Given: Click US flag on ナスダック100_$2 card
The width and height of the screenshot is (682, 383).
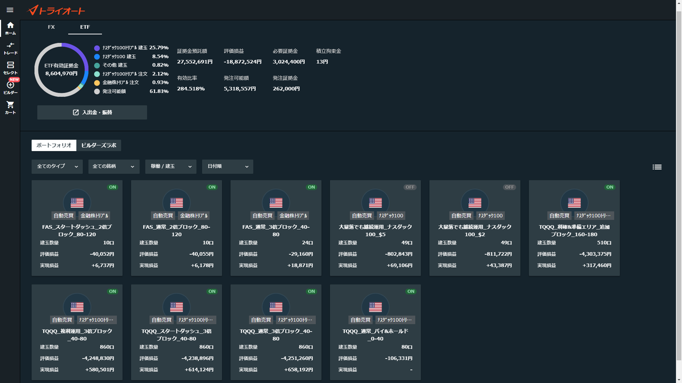Looking at the screenshot, I should pos(475,203).
